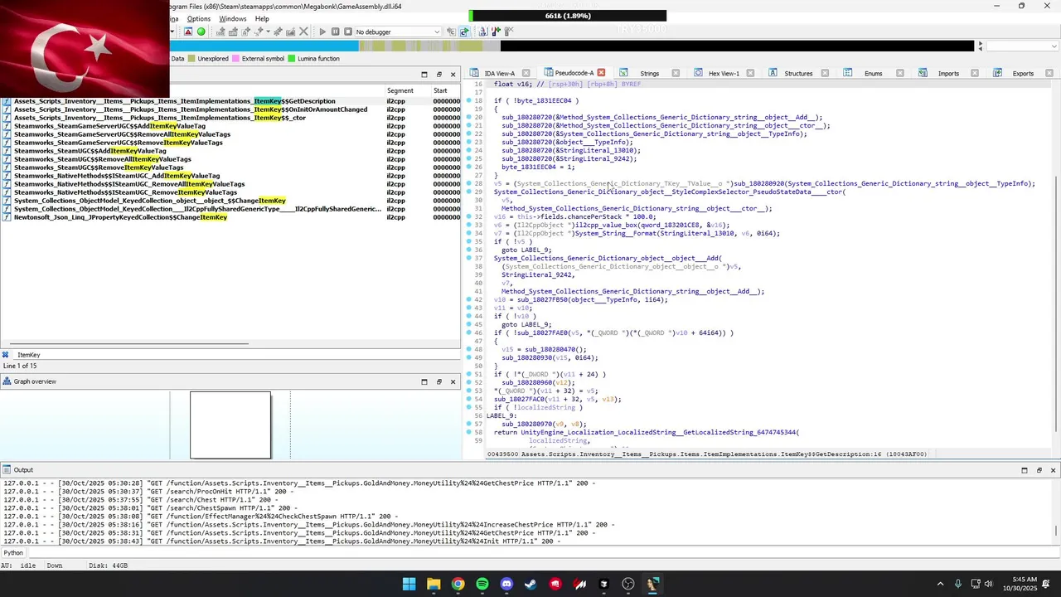Select Newtonsoft JPropertyKeyedCollection$$ChangeItemKey row
Image resolution: width=1061 pixels, height=597 pixels.
tap(230, 217)
